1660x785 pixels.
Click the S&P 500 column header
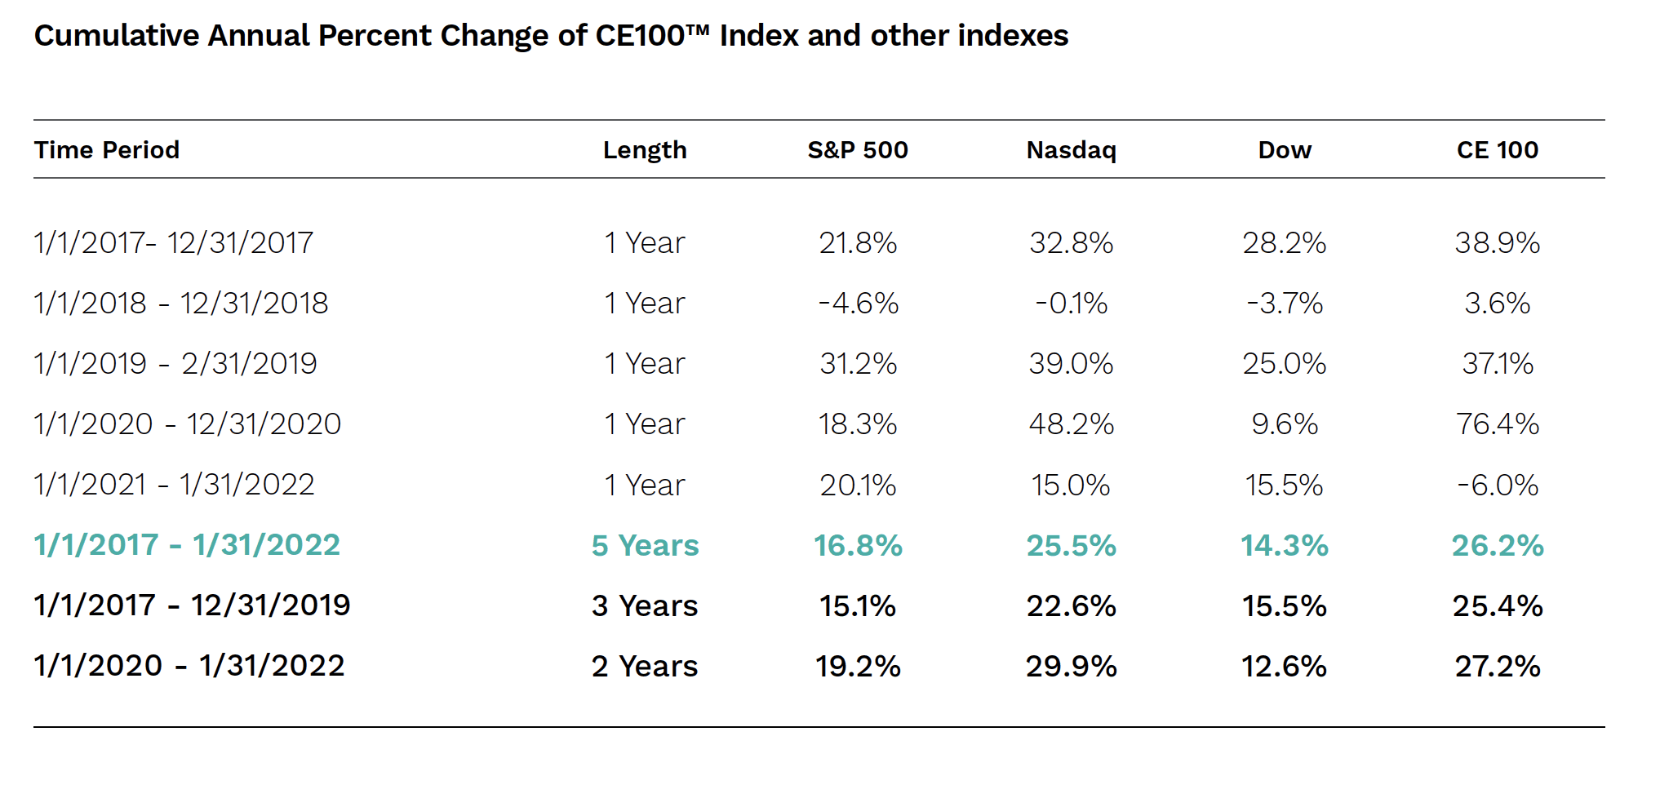tap(858, 150)
